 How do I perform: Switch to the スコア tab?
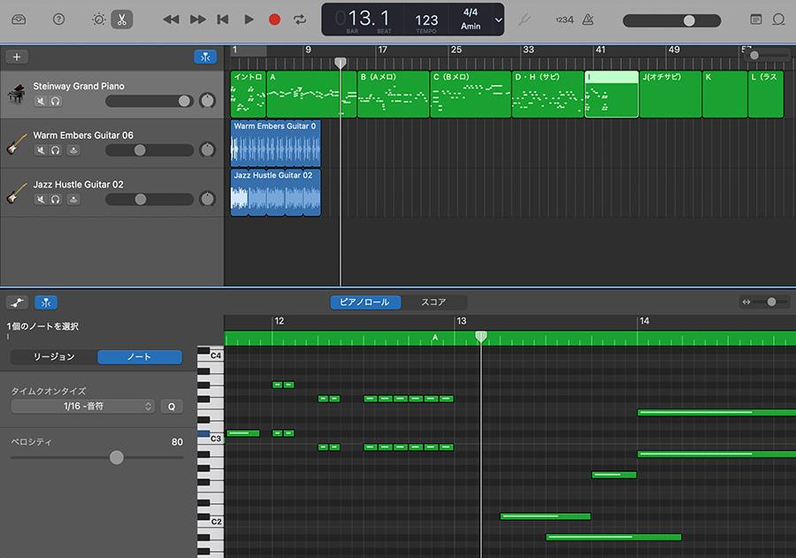tap(432, 302)
